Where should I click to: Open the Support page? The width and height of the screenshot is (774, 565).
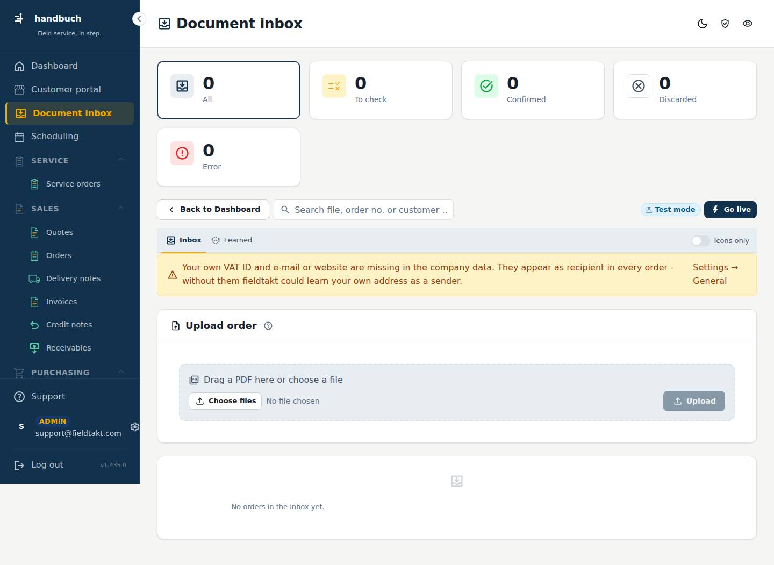tap(70, 397)
